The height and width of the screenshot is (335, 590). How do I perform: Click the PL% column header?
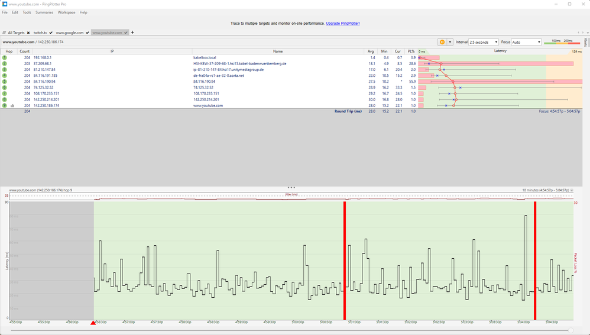tap(411, 51)
